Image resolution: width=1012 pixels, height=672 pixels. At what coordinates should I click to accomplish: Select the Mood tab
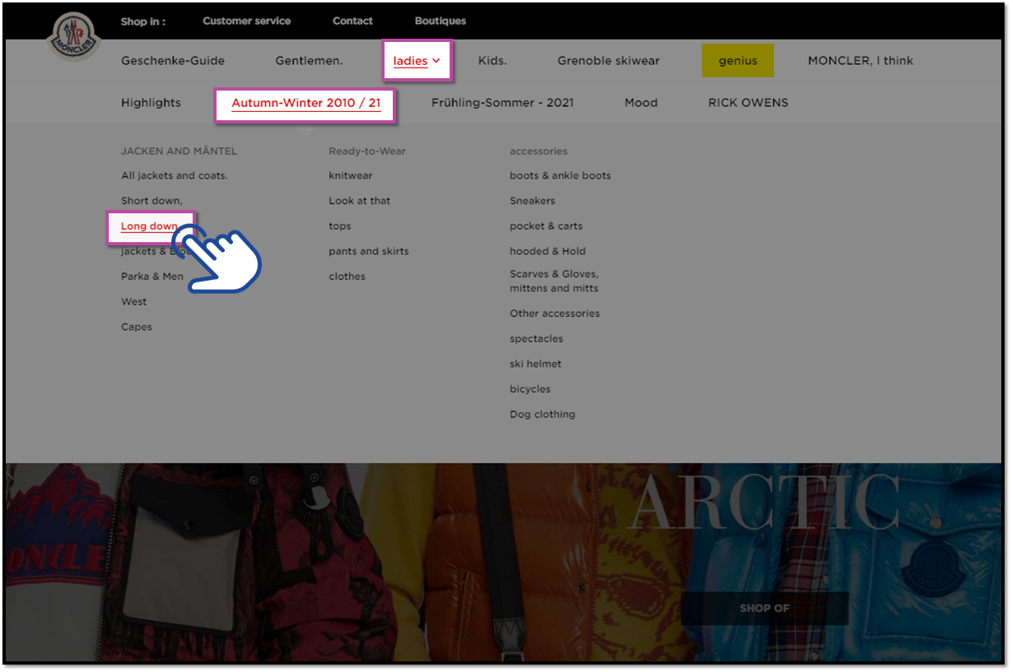coord(641,103)
